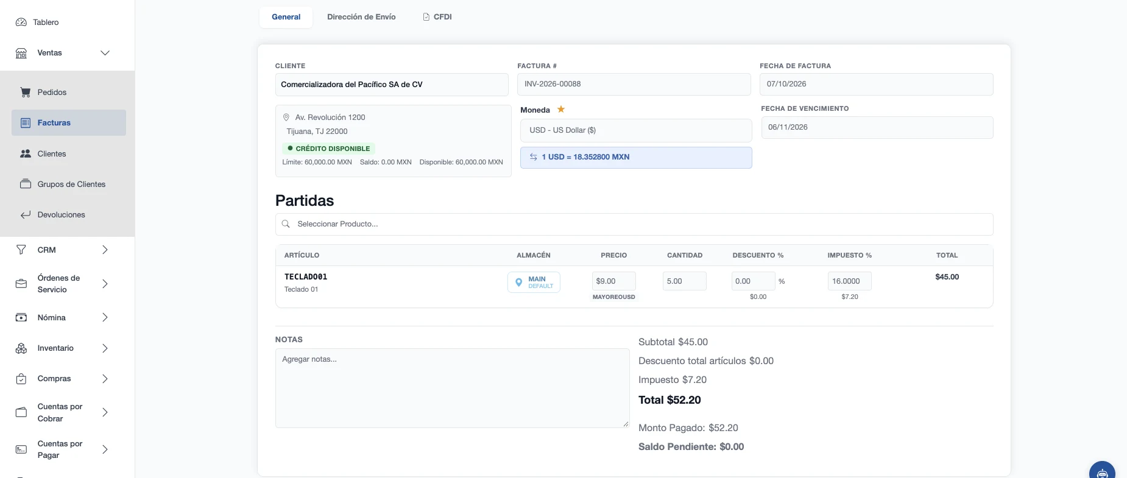Click the Facturas invoice icon
1127x478 pixels.
[26, 123]
